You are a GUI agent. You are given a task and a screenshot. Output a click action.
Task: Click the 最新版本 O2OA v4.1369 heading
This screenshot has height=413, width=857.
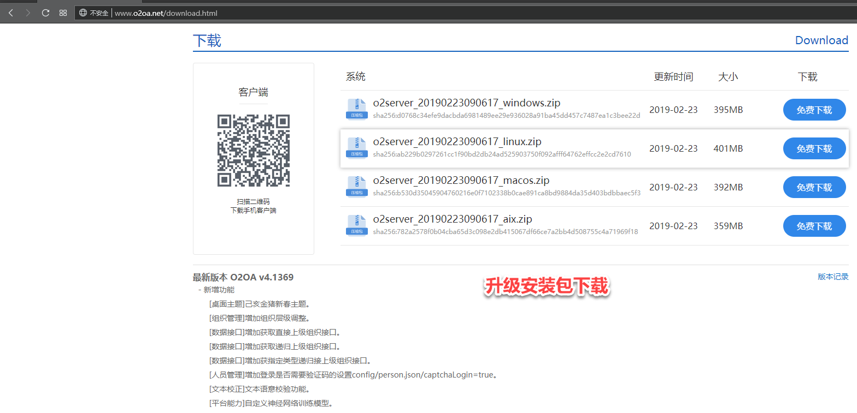(x=243, y=277)
